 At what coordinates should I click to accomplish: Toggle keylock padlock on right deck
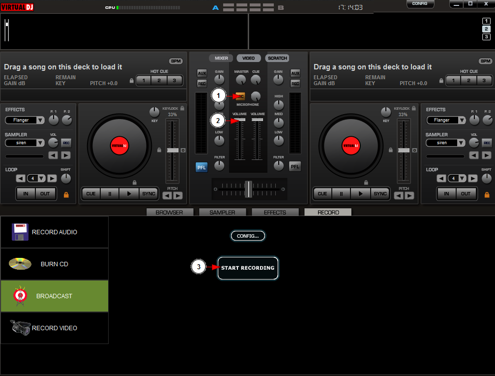coord(414,108)
